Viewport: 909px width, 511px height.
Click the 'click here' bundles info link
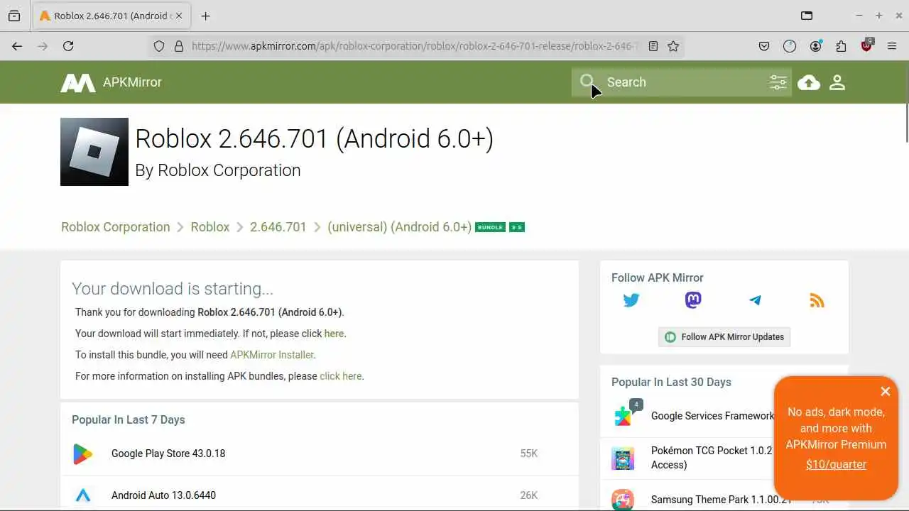tap(341, 376)
